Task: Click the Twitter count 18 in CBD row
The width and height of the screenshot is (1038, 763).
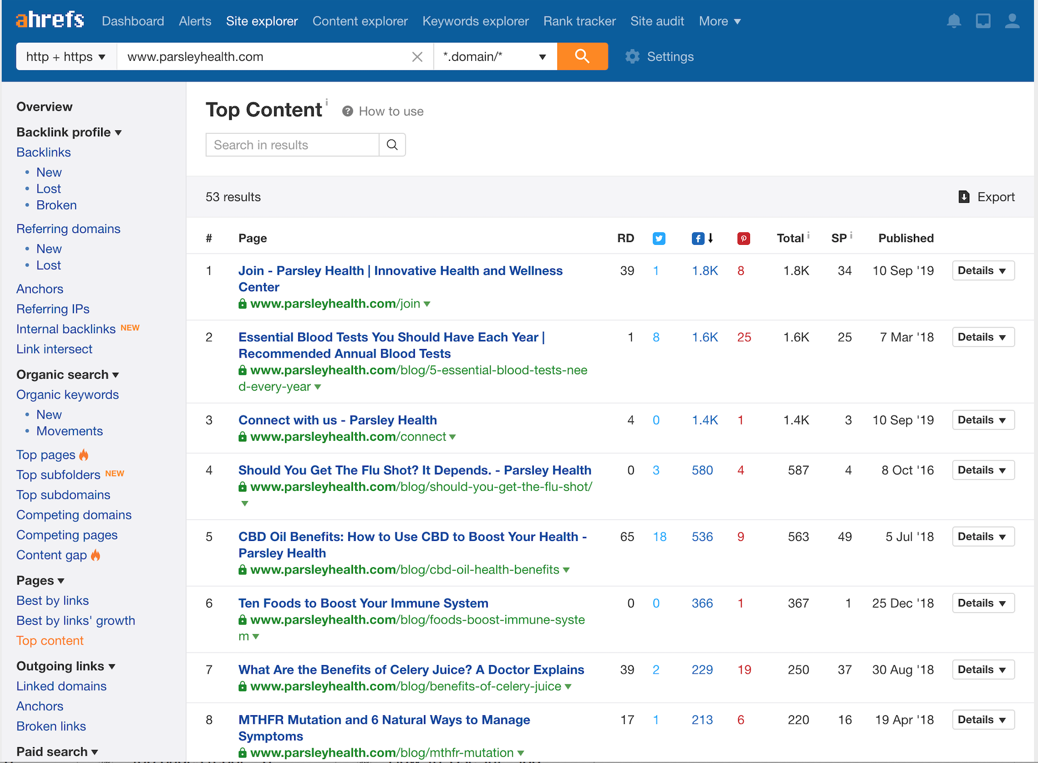Action: [660, 536]
